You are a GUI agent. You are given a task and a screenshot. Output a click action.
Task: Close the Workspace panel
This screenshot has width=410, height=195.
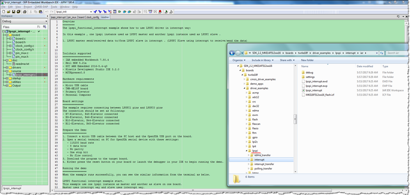click(46, 16)
